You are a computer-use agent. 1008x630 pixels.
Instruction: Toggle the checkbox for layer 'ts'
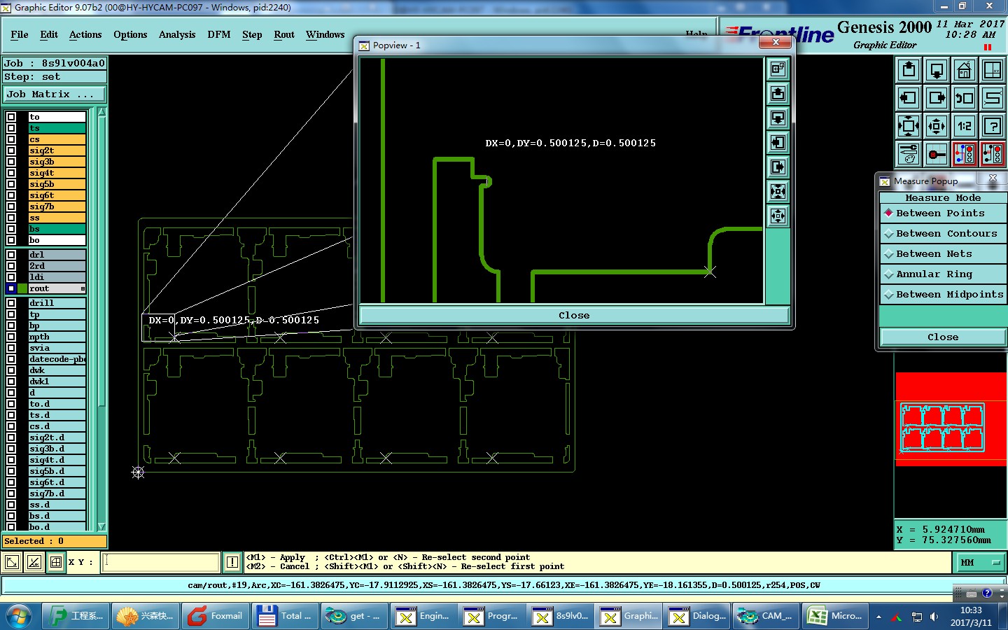(x=11, y=128)
